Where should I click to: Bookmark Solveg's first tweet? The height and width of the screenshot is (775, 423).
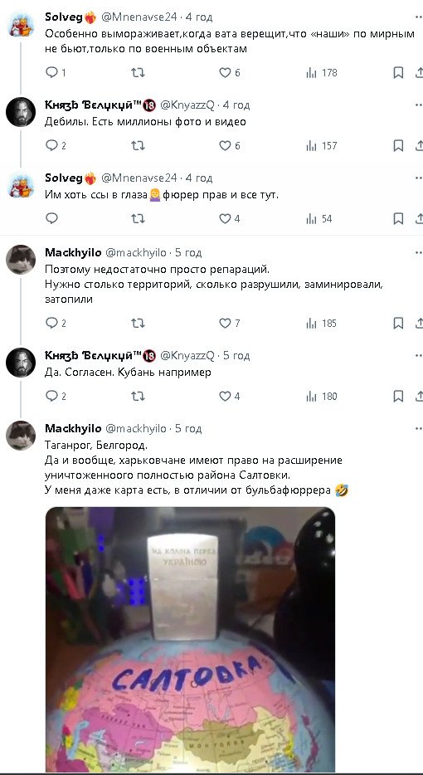[398, 73]
